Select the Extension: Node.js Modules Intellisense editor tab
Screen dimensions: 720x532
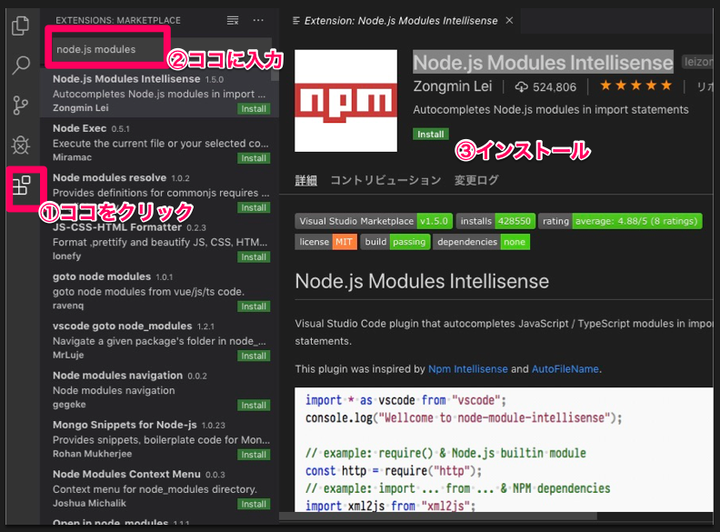[399, 21]
